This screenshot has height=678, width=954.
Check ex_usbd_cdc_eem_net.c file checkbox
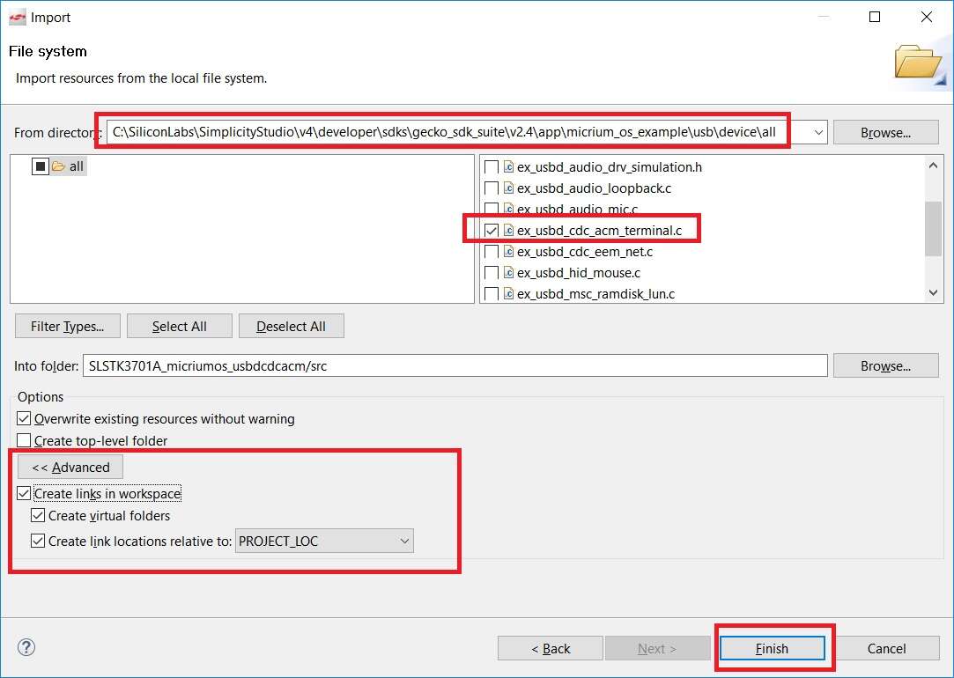491,252
